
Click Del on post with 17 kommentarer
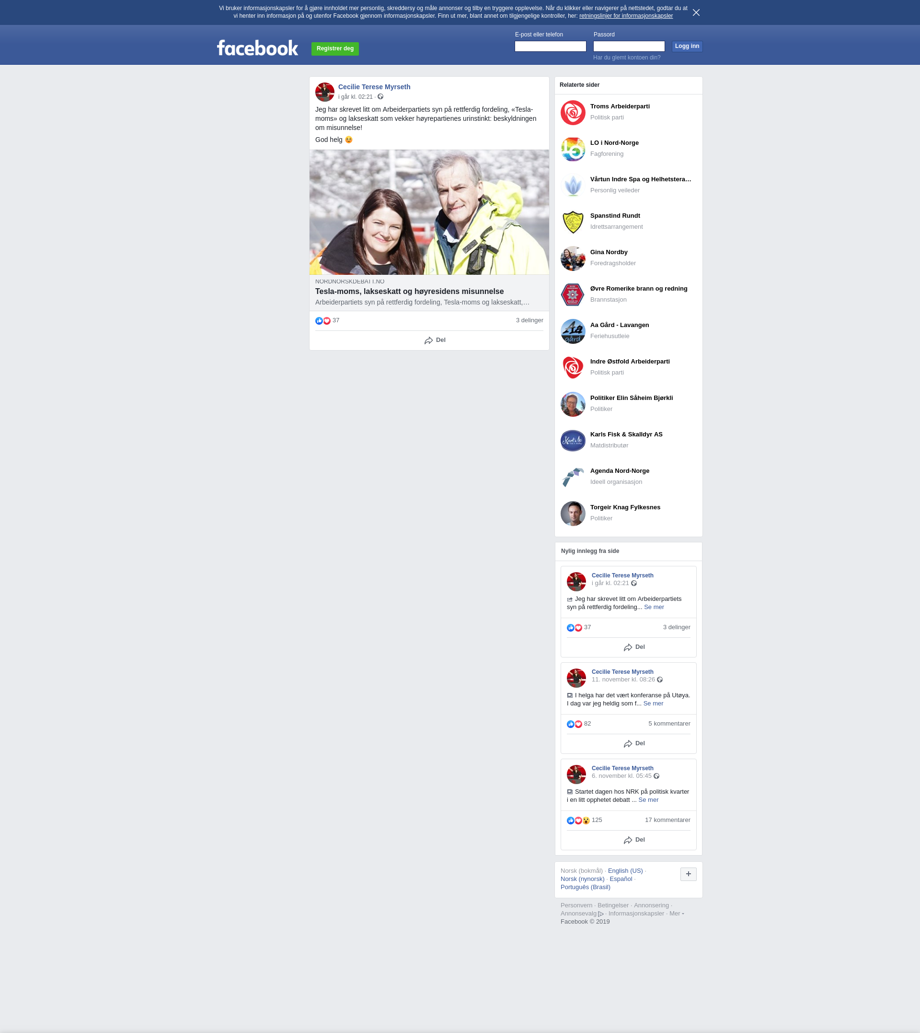pyautogui.click(x=634, y=840)
